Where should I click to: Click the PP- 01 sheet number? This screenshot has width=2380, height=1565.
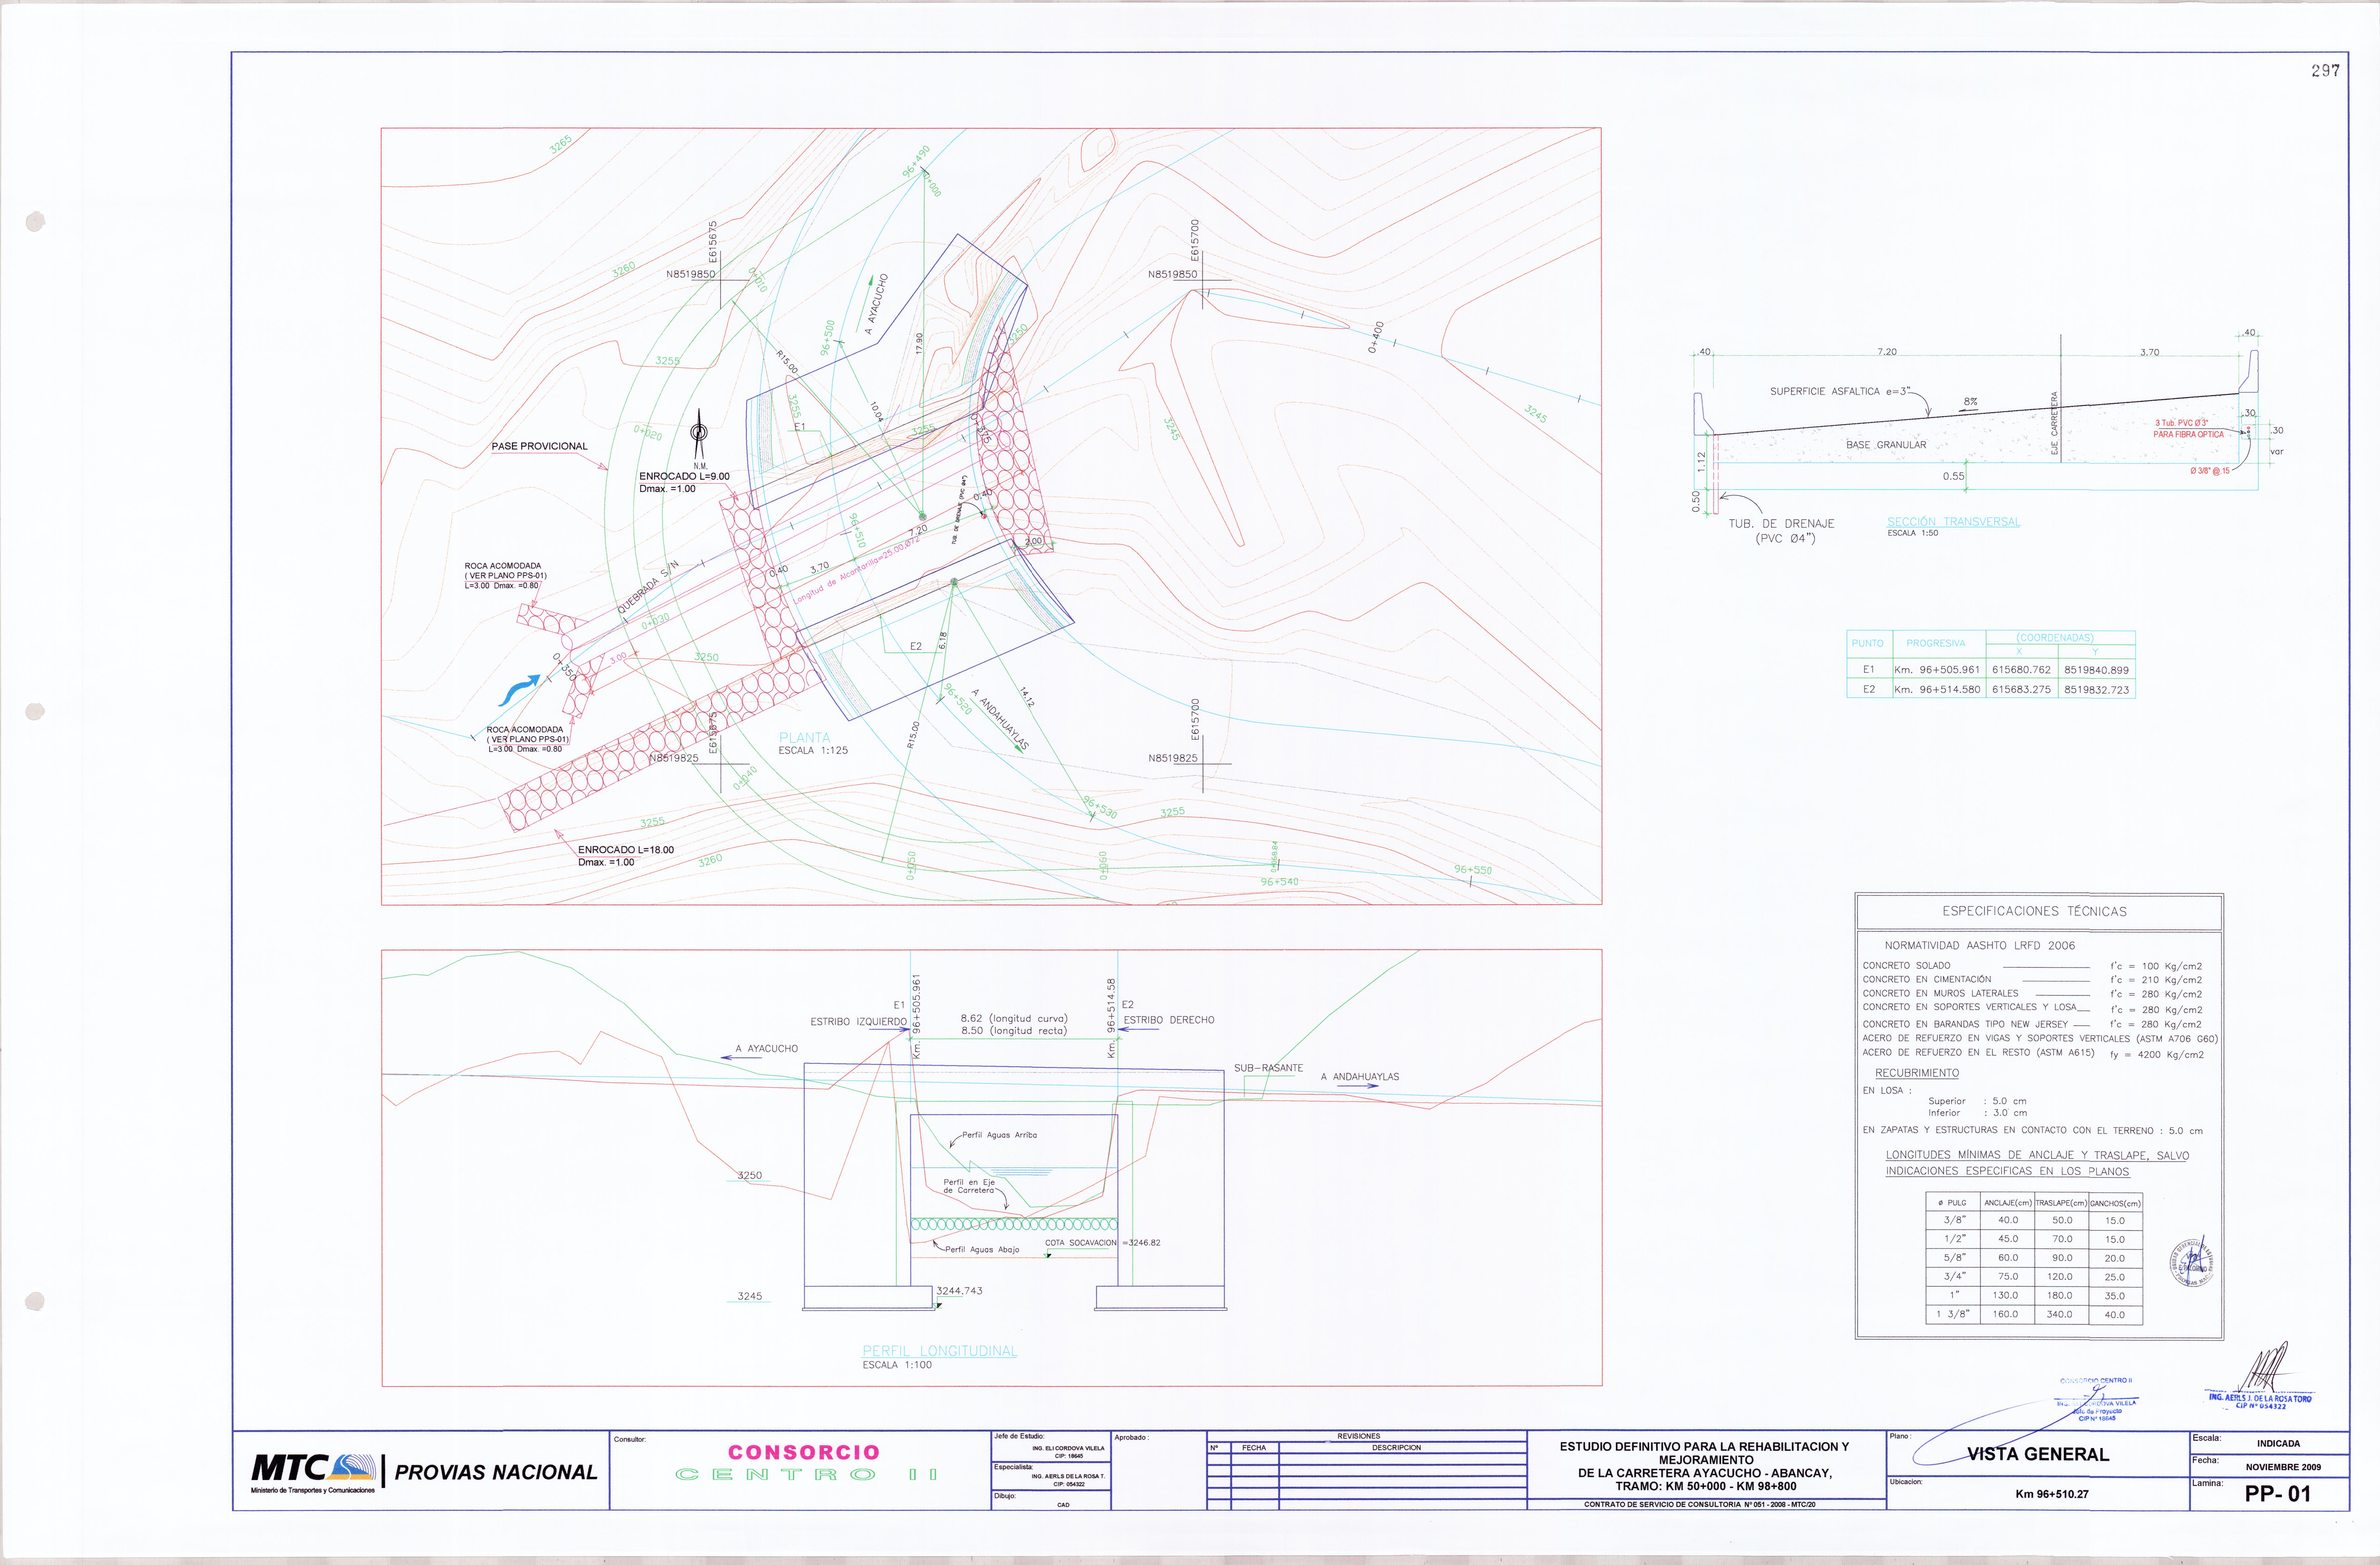2278,1494
